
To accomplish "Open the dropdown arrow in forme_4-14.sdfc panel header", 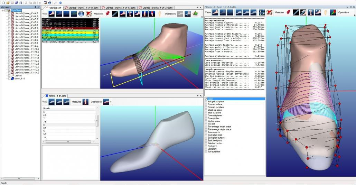I will click(197, 96).
